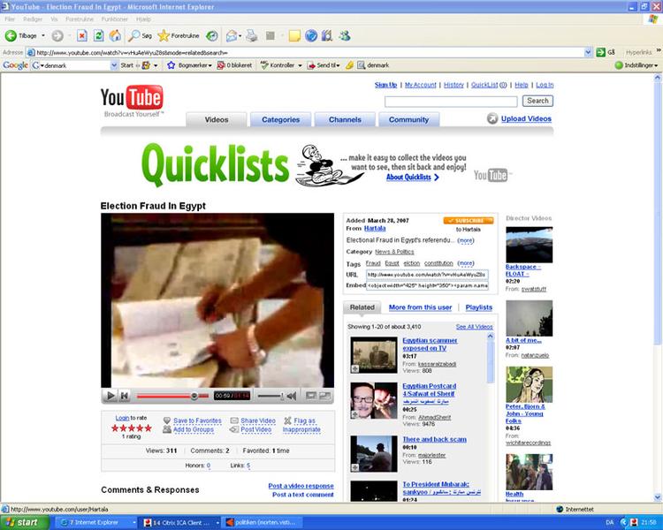Visit the Hartala user profile link
The image size is (663, 530).
[375, 229]
